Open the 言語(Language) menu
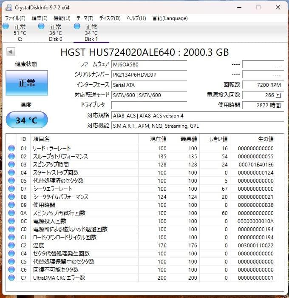Image resolution: width=289 pixels, height=298 pixels. 170,18
